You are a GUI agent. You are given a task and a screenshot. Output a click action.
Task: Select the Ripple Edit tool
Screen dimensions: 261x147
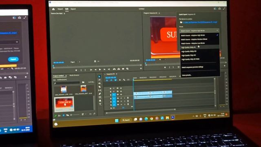[100, 83]
